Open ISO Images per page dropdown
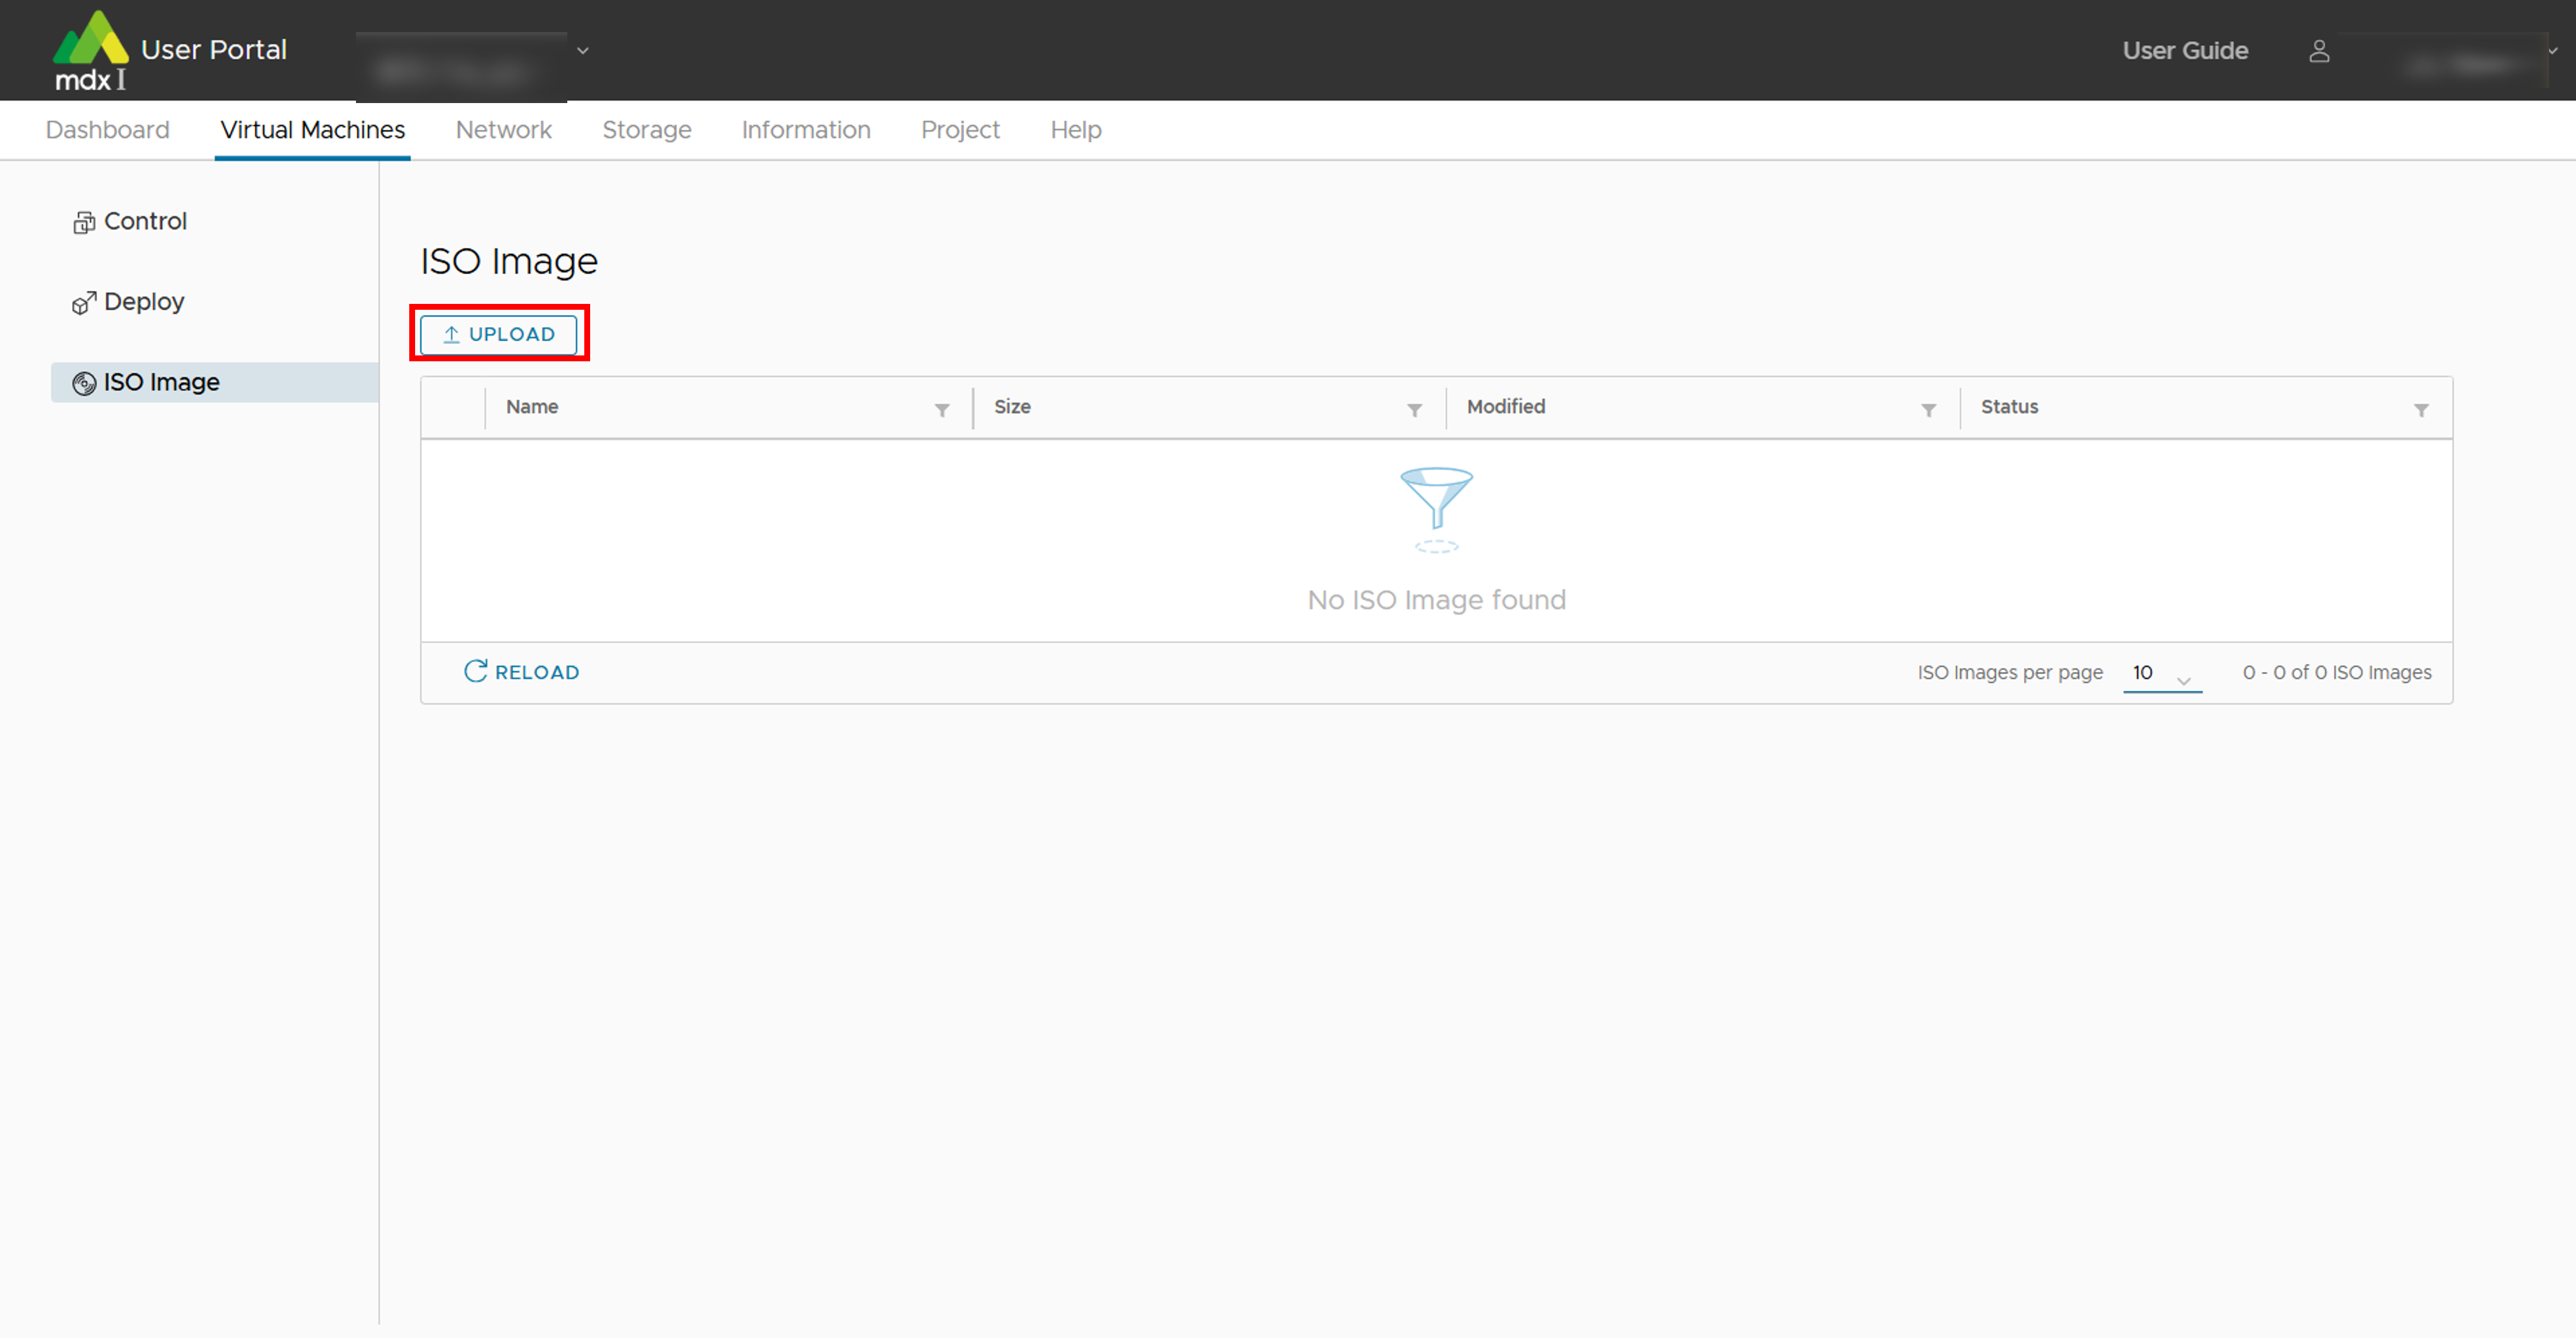Screen dimensions: 2576x1338 pyautogui.click(x=2162, y=673)
